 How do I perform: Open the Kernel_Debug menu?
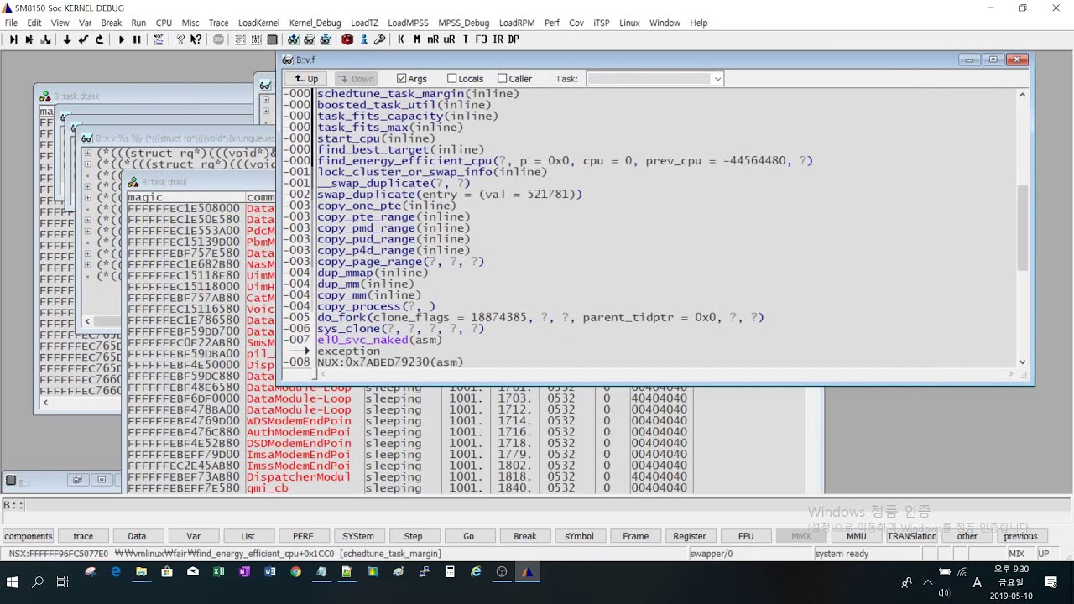pyautogui.click(x=315, y=23)
